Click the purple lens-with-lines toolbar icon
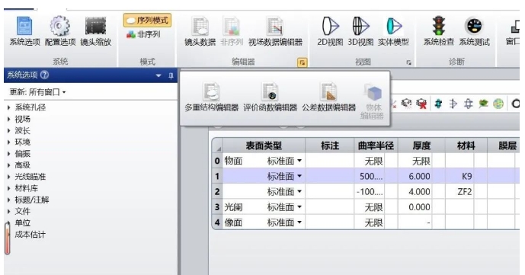This screenshot has width=525, height=275. pos(468,104)
